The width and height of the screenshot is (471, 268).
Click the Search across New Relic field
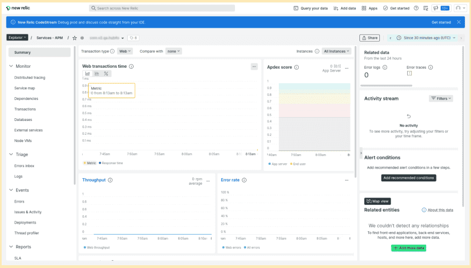point(162,8)
